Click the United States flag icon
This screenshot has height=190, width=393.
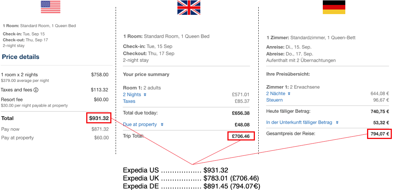pyautogui.click(x=51, y=7)
